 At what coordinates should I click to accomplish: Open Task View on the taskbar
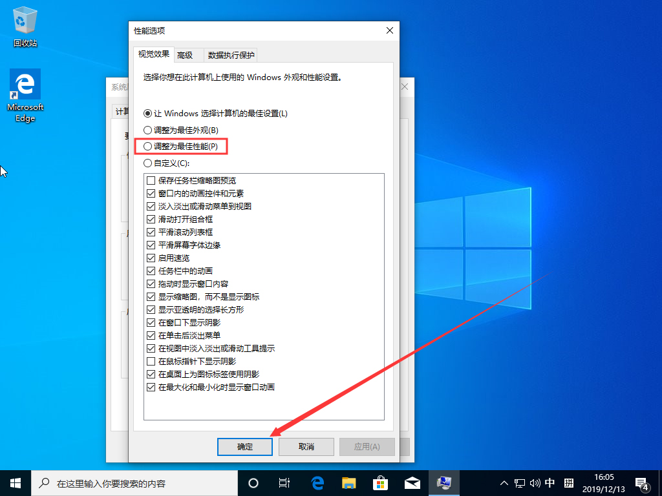pyautogui.click(x=284, y=482)
